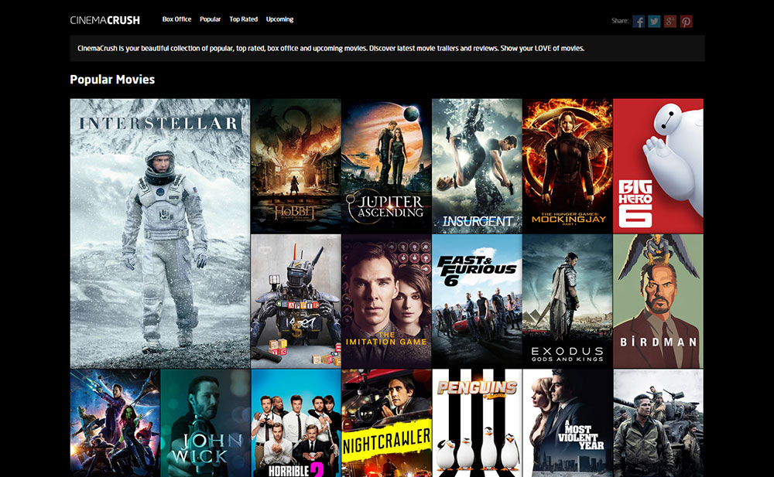Image resolution: width=774 pixels, height=477 pixels.
Task: Select the Hobbit movie poster
Action: point(296,165)
